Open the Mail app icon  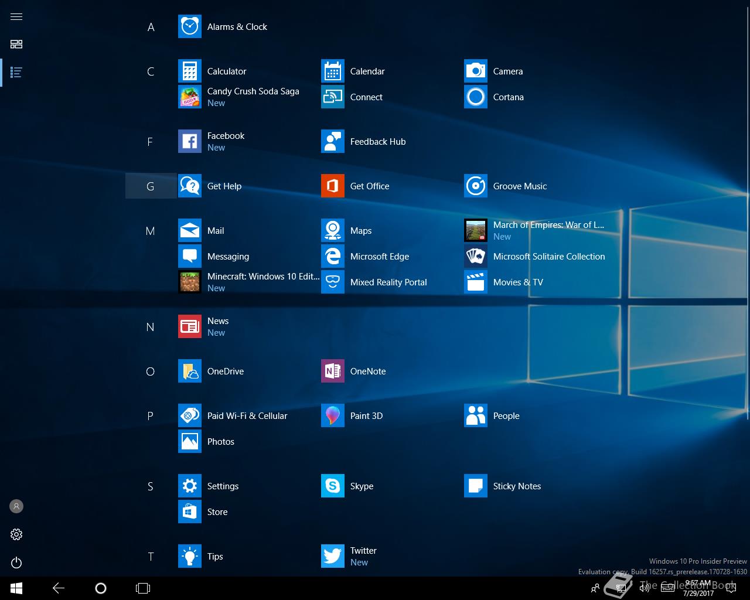coord(190,231)
